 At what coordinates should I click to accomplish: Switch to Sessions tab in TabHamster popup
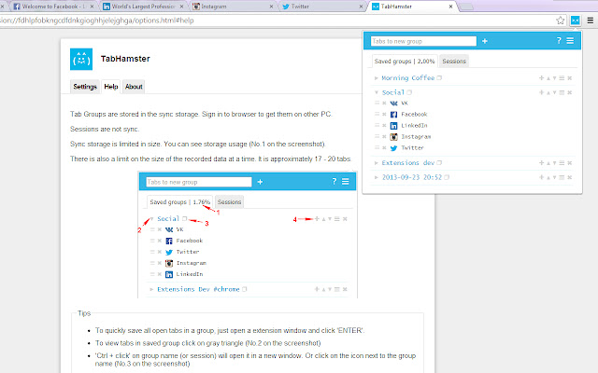click(454, 62)
